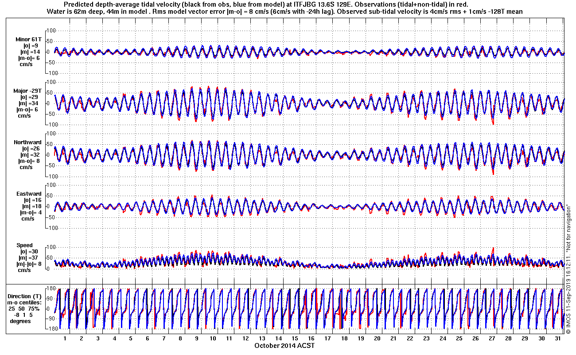Click the '180' top tick of Direction panel
Screen dimensions: 576x355
50,289
